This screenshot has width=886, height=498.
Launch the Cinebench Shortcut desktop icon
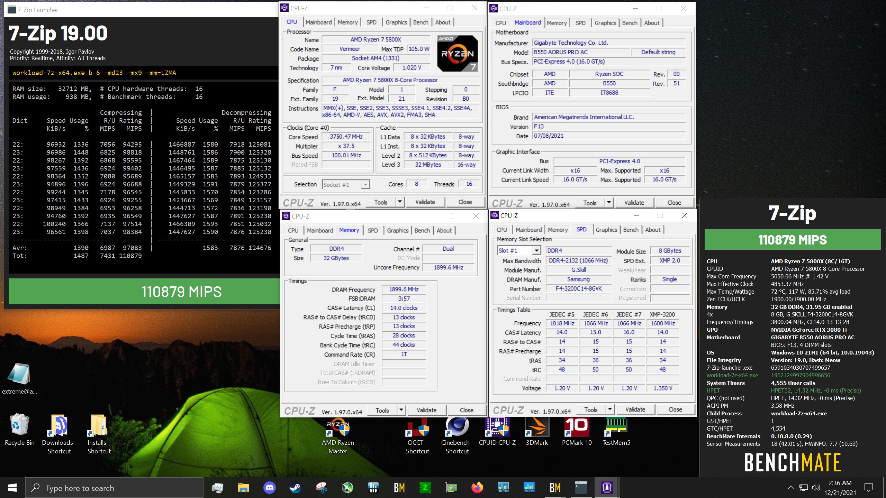coord(457,436)
